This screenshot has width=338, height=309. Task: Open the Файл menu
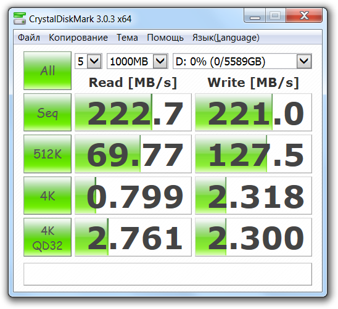[x=28, y=38]
